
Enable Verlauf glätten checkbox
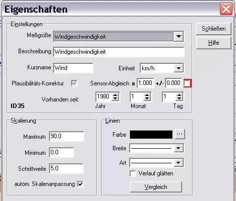click(x=133, y=173)
